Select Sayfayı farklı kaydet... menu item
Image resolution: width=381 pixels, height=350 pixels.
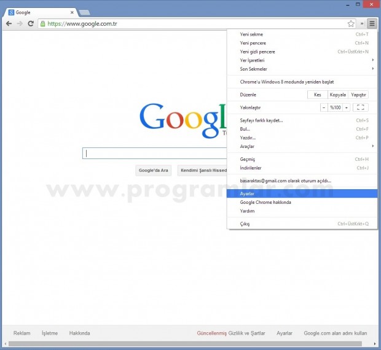tap(302, 120)
